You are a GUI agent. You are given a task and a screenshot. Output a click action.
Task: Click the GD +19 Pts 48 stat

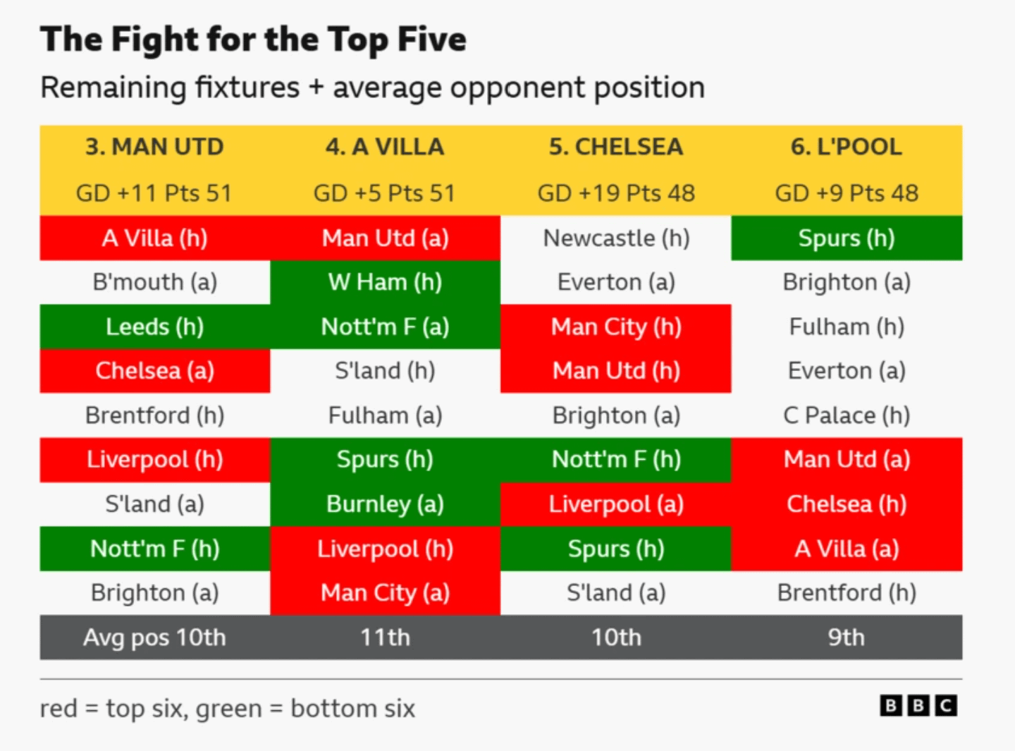[x=616, y=193]
